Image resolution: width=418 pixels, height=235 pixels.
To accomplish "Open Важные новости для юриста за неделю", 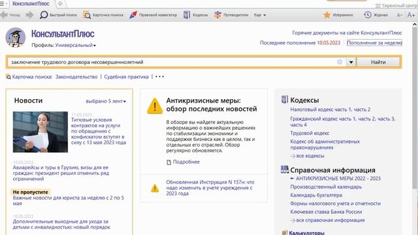I will tap(68, 200).
